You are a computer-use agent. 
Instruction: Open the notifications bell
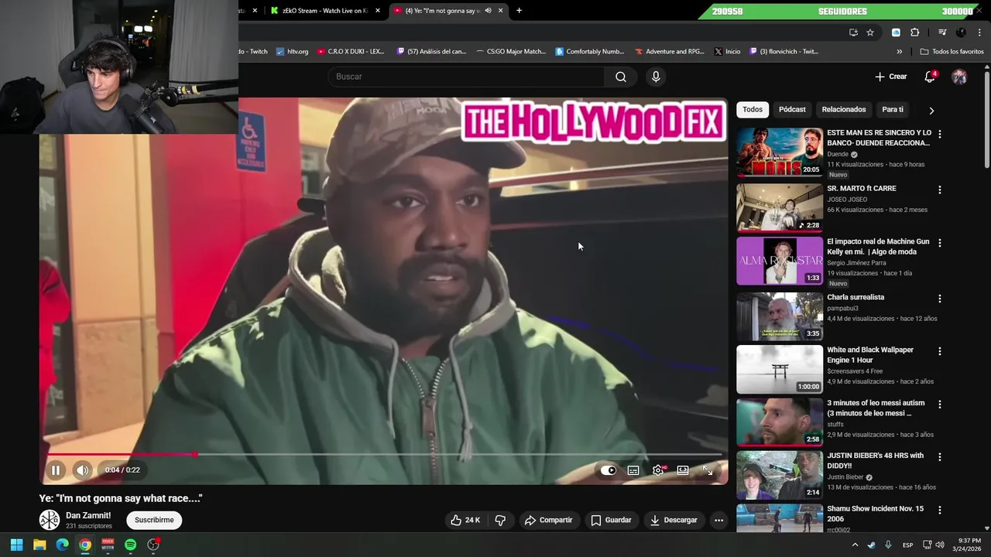(930, 77)
